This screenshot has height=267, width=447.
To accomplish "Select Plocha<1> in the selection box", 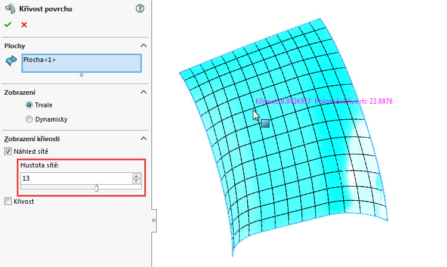I will pyautogui.click(x=39, y=60).
